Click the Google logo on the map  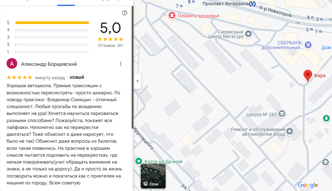[307, 185]
